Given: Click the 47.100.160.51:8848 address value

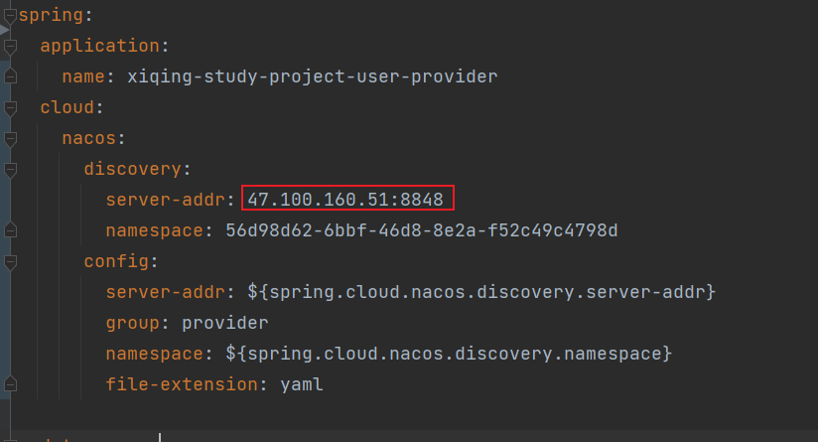Looking at the screenshot, I should 345,200.
